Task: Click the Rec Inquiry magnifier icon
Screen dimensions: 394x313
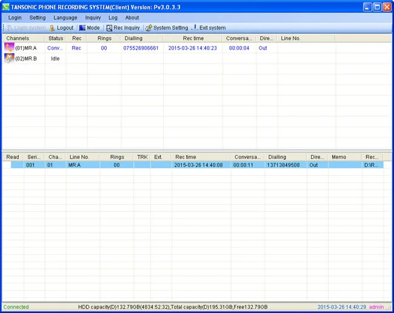Action: click(x=109, y=28)
